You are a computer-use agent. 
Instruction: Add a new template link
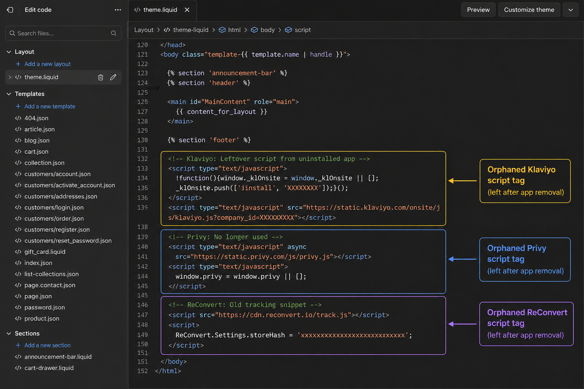pos(49,106)
